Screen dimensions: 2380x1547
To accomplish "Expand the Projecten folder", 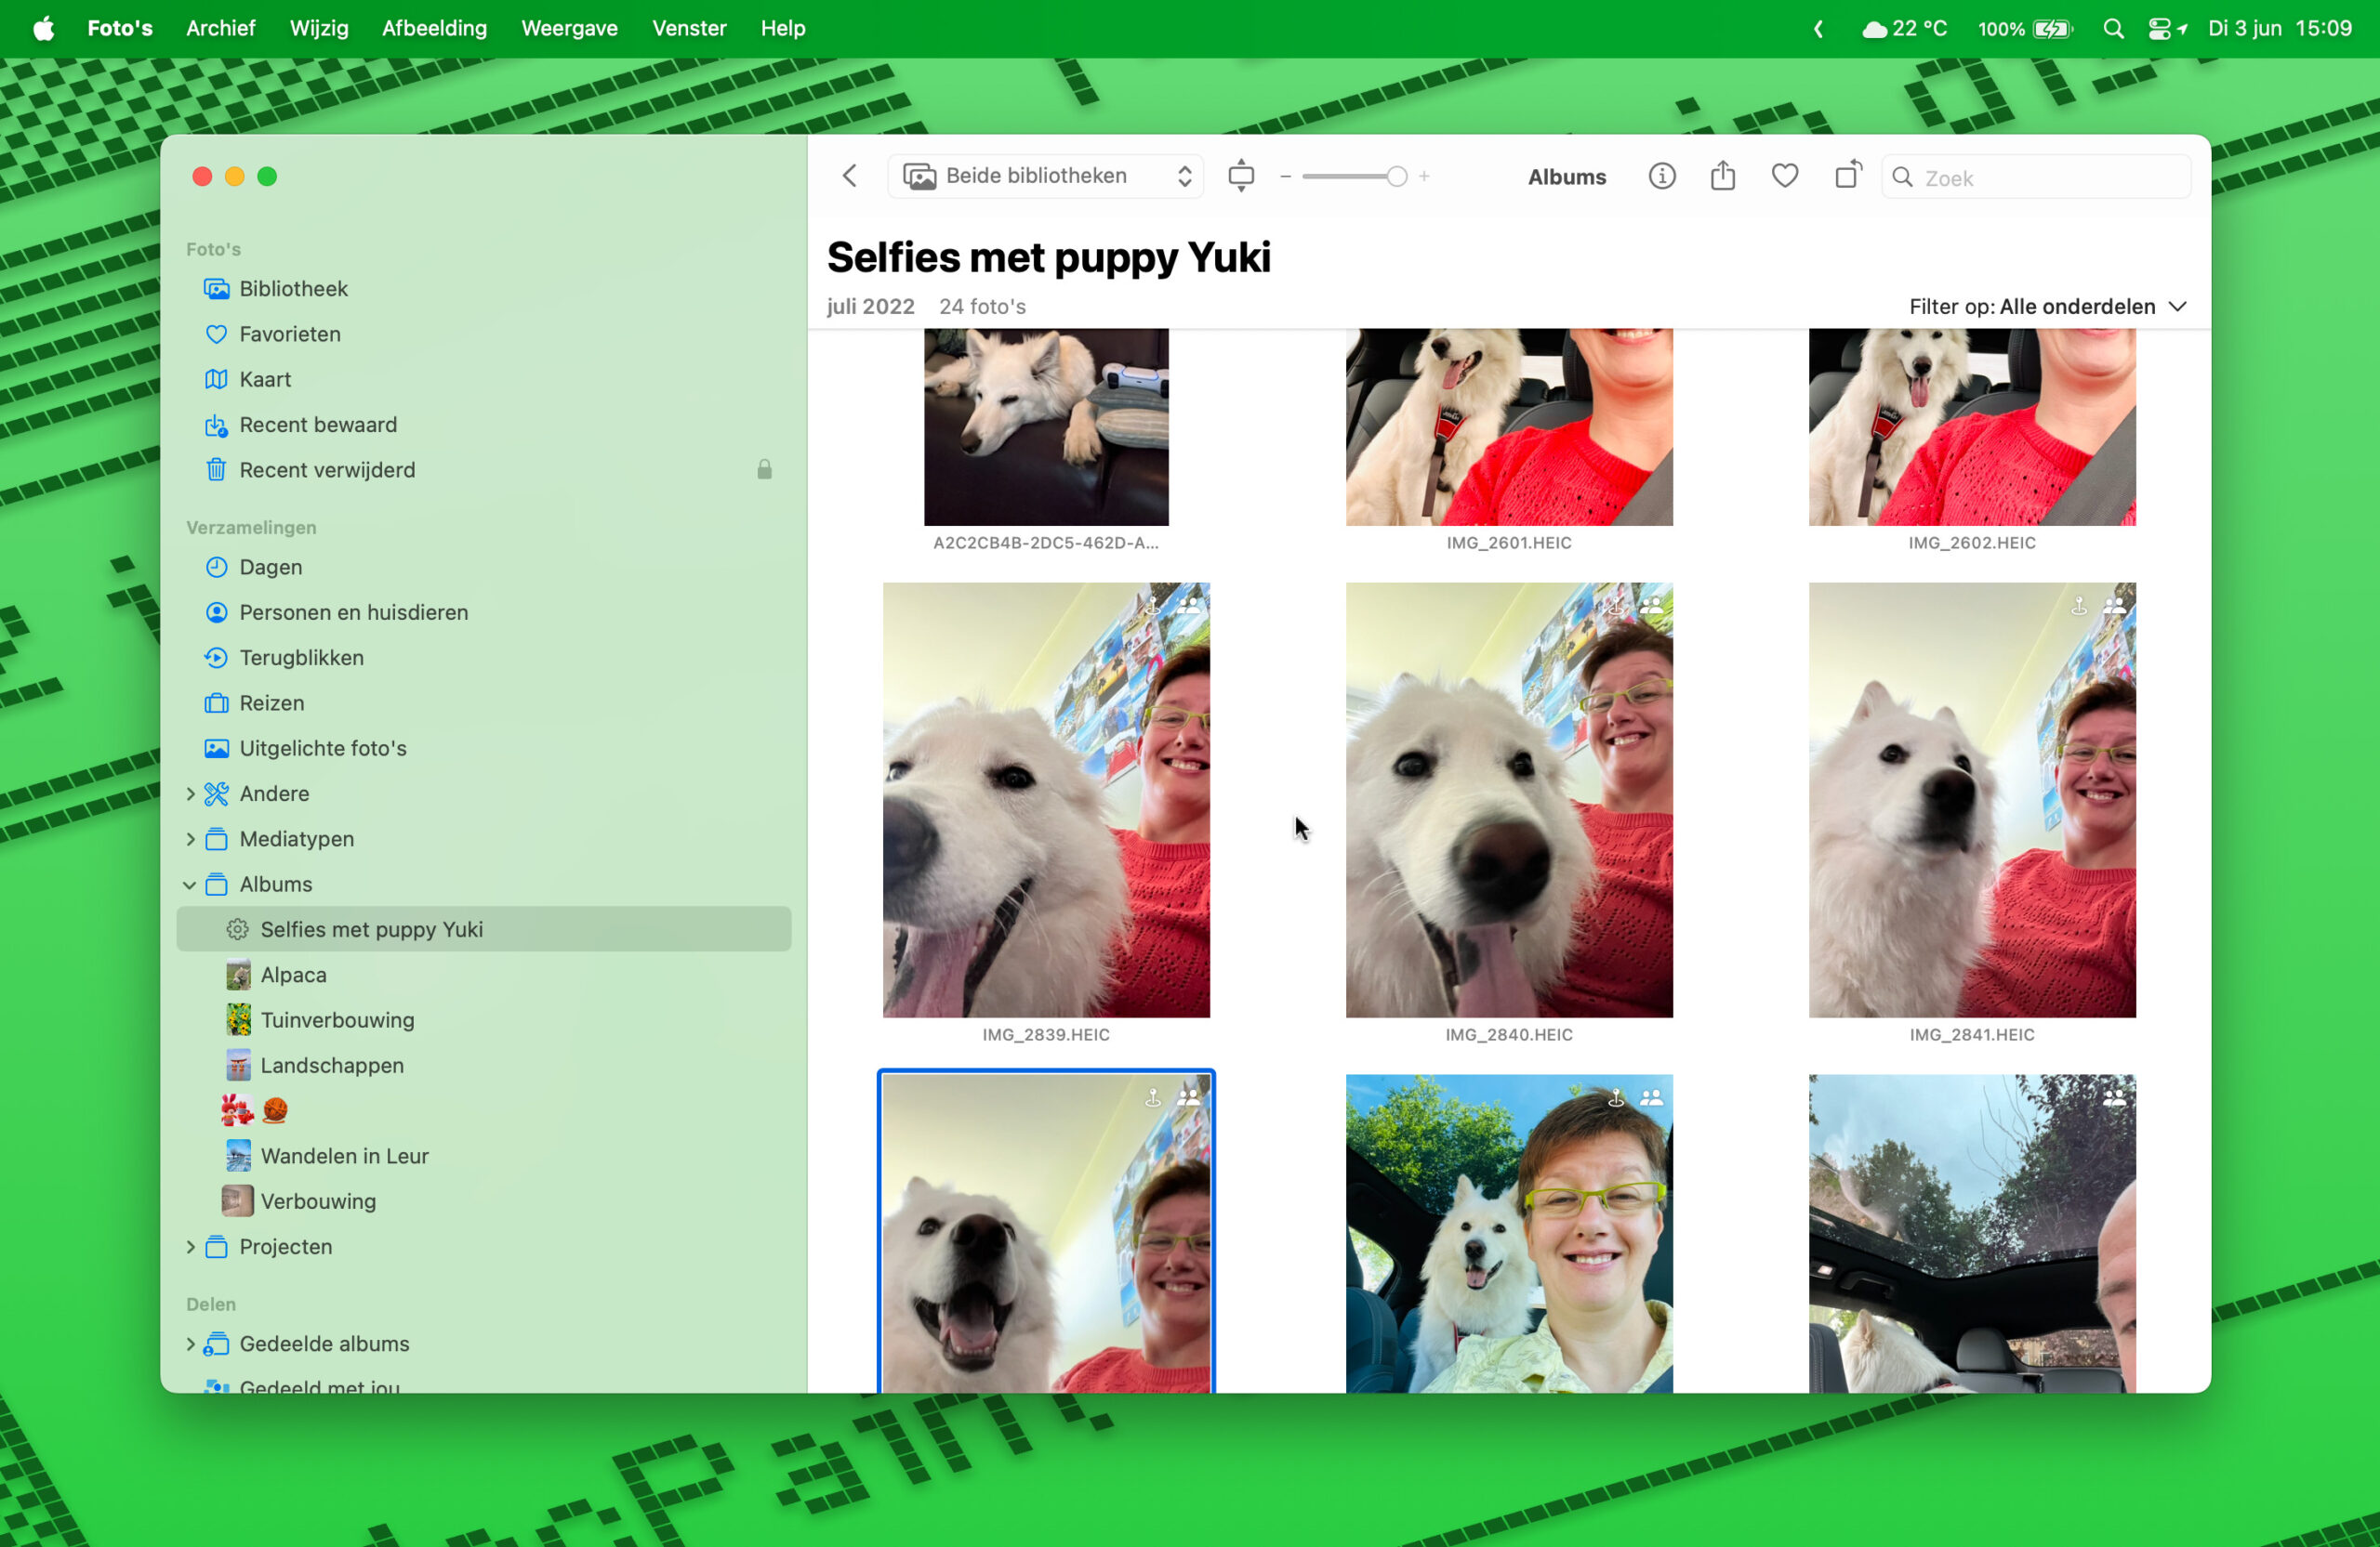I will [190, 1246].
